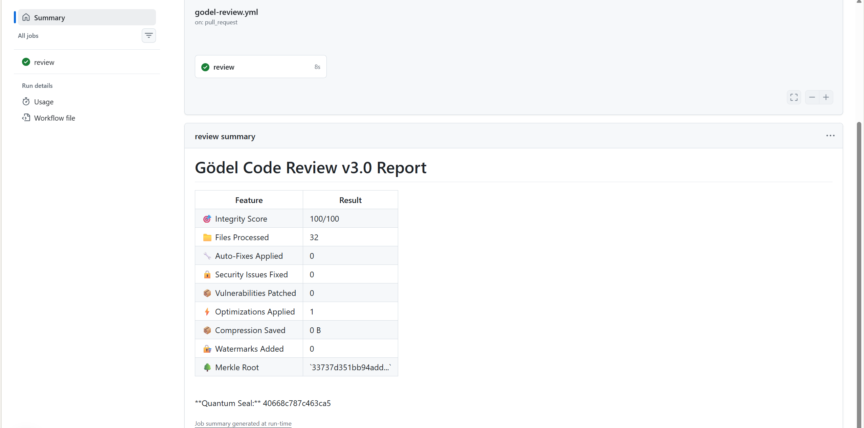Image resolution: width=864 pixels, height=428 pixels.
Task: Click the Merkle Root hash value cell
Action: (349, 367)
